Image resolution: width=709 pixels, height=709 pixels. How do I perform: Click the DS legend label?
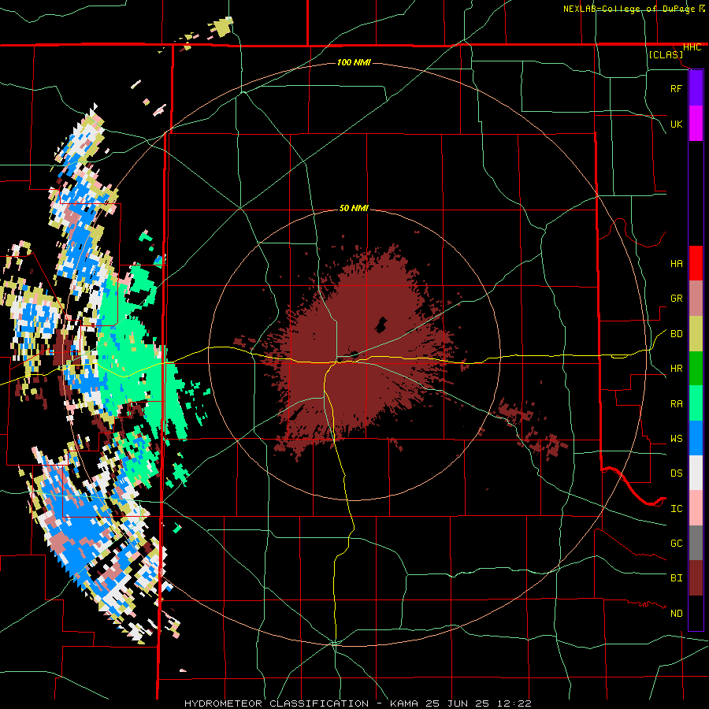(x=676, y=473)
